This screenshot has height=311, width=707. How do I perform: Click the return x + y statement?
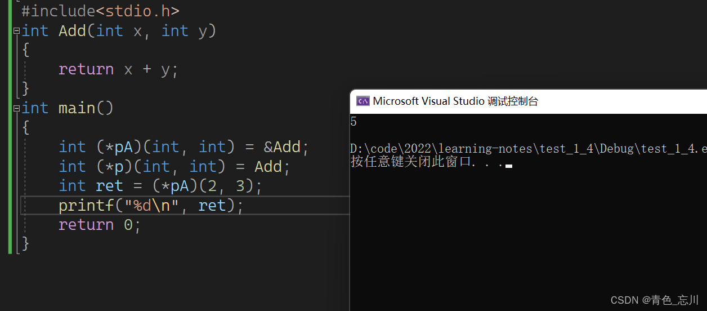(x=118, y=69)
